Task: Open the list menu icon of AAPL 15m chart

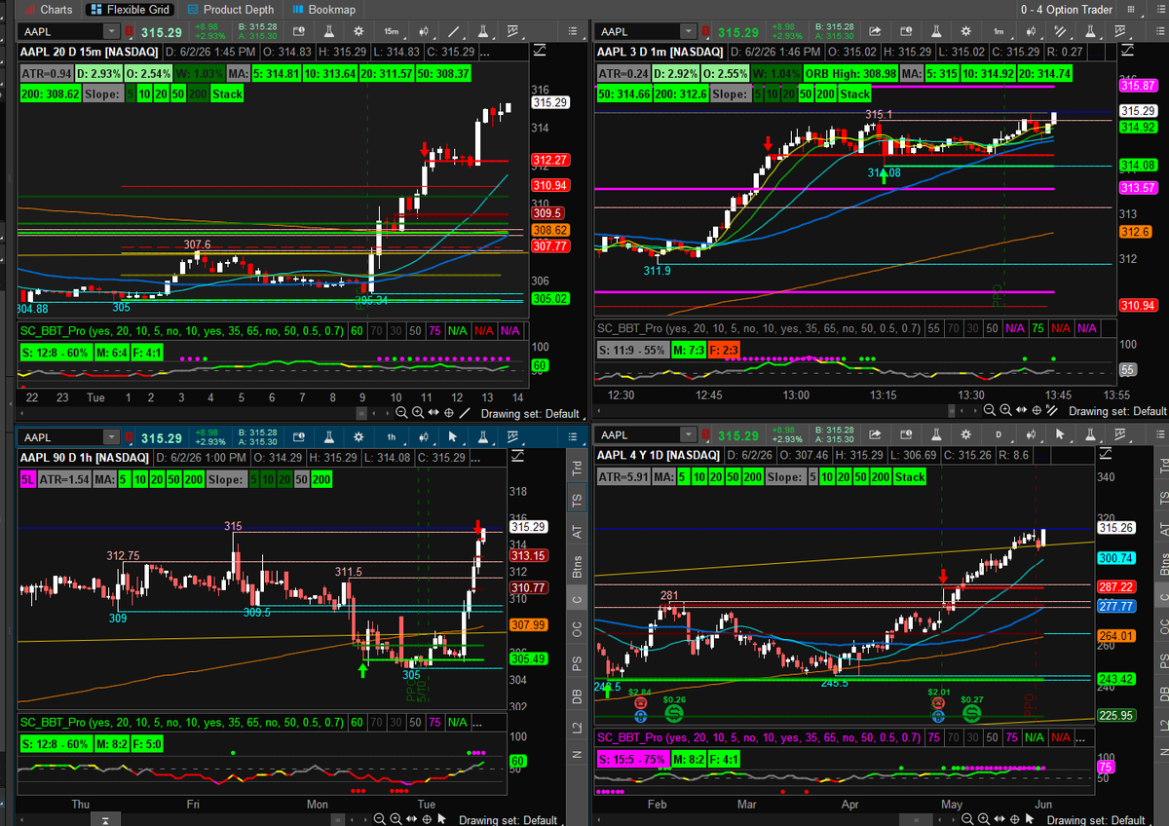Action: point(573,31)
